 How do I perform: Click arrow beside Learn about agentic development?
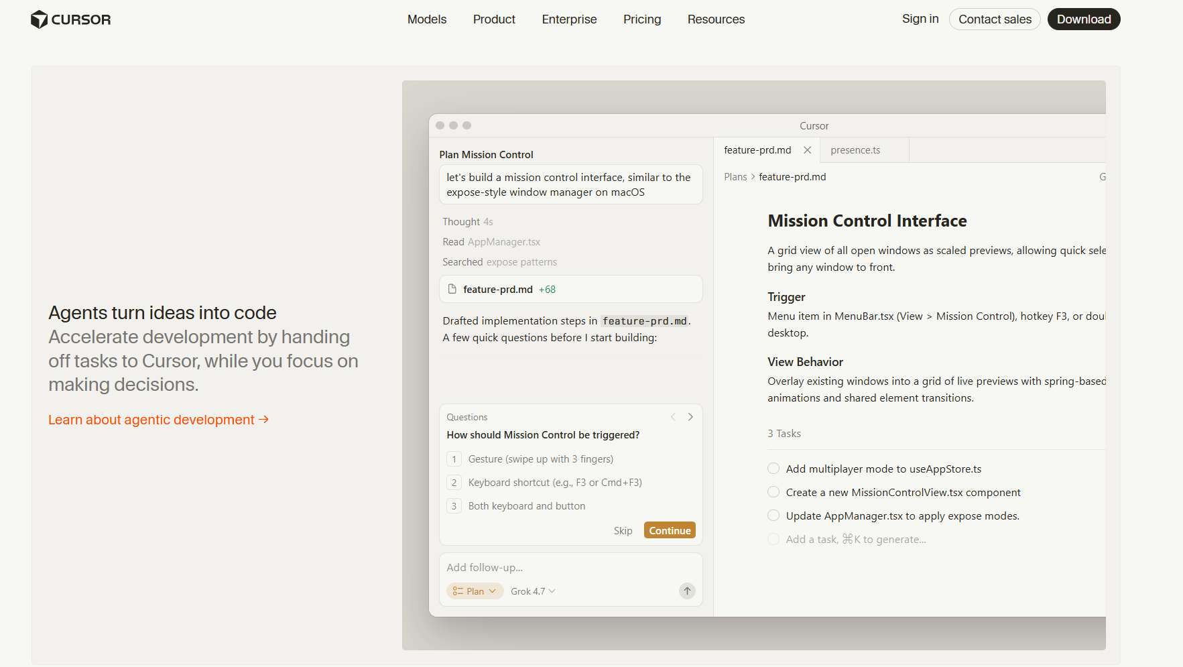[x=263, y=419]
